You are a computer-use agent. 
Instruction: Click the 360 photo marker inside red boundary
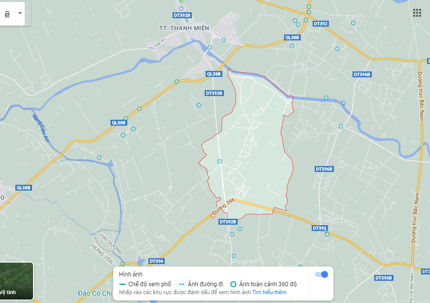(x=219, y=162)
